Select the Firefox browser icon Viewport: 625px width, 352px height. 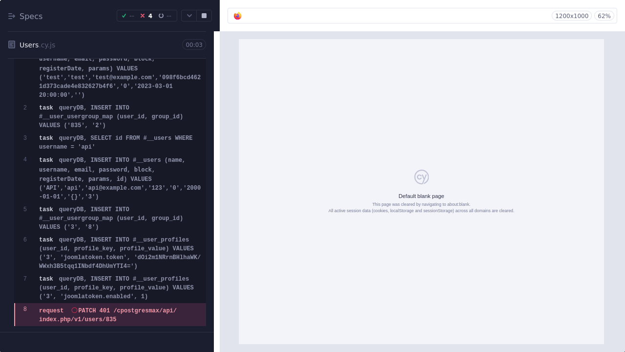[238, 16]
